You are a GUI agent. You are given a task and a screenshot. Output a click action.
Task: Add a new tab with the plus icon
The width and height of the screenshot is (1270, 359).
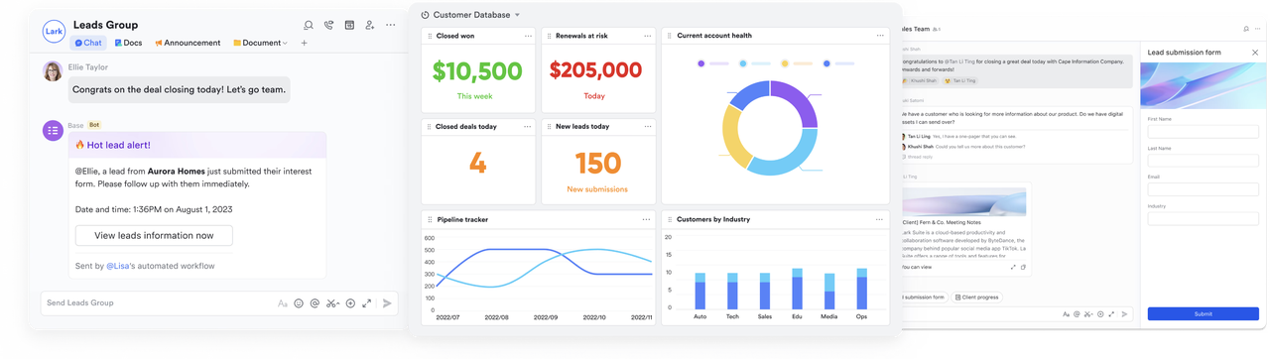(304, 43)
